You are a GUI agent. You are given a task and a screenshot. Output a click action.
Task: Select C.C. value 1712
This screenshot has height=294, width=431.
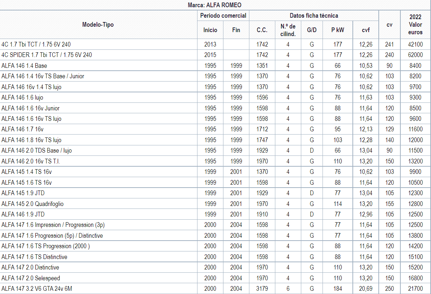[x=262, y=129]
